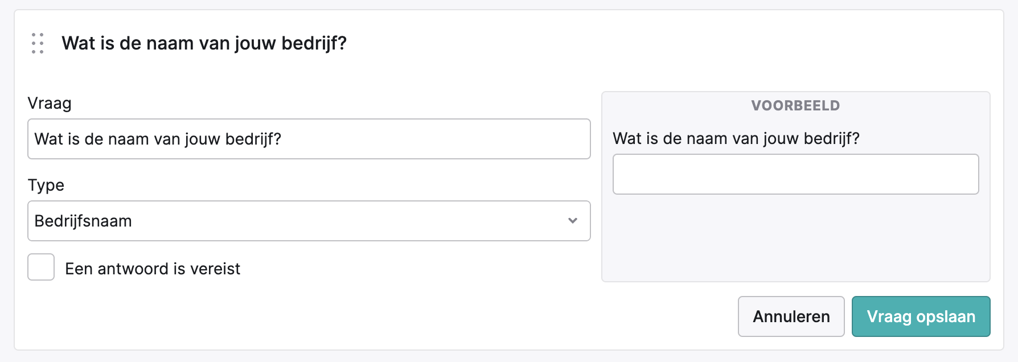
Task: Click the empty area in the preview panel
Action: click(796, 239)
